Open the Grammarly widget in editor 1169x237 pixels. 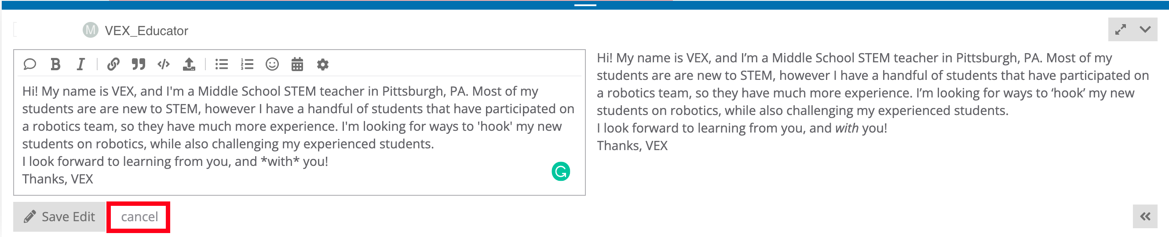pyautogui.click(x=560, y=171)
